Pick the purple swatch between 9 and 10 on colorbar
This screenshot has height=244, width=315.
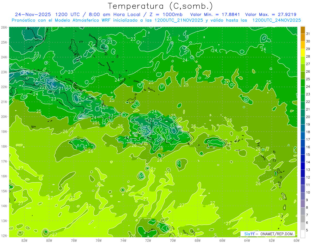point(303,196)
